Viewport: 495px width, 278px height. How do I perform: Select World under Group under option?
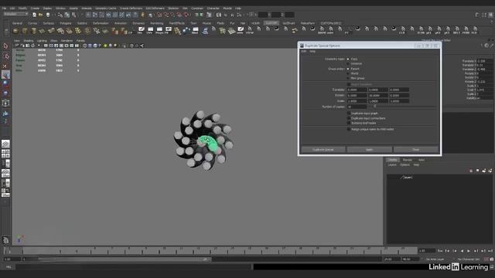click(x=348, y=73)
